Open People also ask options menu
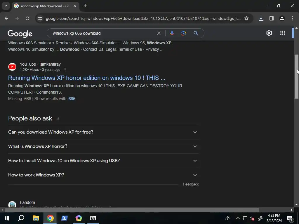 pyautogui.click(x=58, y=118)
